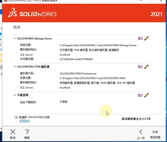Click PDM features list 存档服务器, 数据库服务器
The width and height of the screenshot is (167, 142).
point(97,83)
